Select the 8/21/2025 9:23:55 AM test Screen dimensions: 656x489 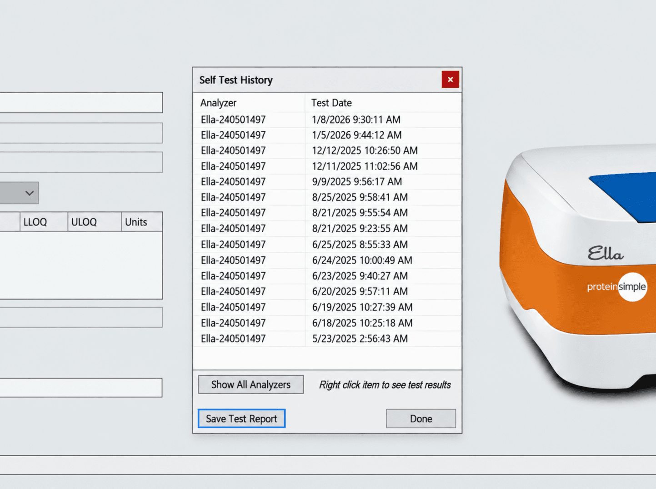(327, 229)
